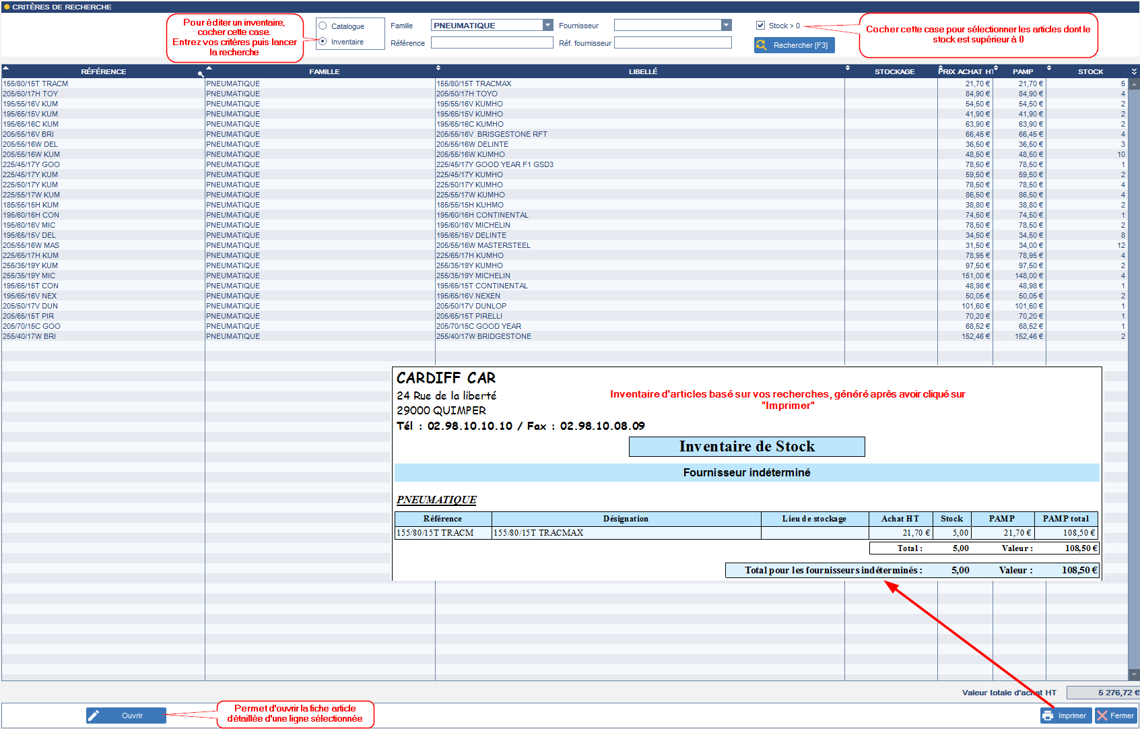Screen dimensions: 1140x729
Task: Click double-chevron icon at header right end
Action: tap(1134, 71)
